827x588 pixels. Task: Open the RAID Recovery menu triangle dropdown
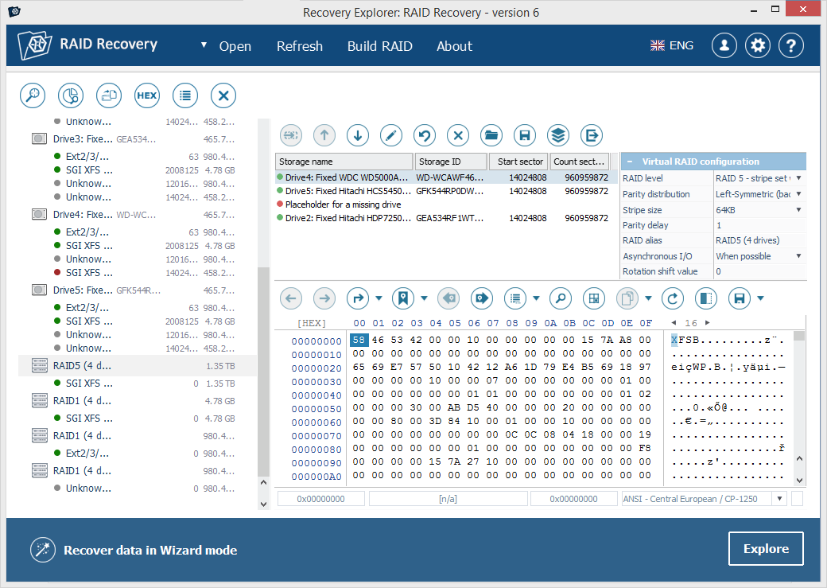coord(204,45)
